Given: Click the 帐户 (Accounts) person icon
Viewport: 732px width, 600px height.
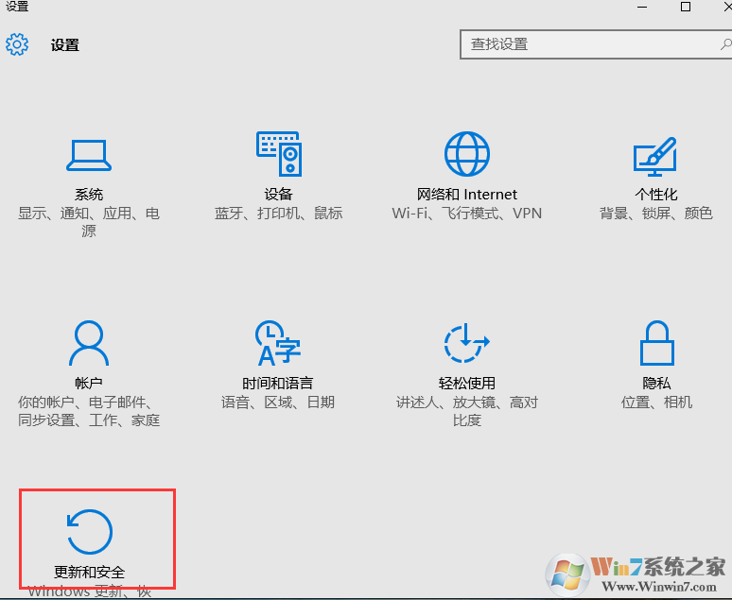Looking at the screenshot, I should click(89, 343).
